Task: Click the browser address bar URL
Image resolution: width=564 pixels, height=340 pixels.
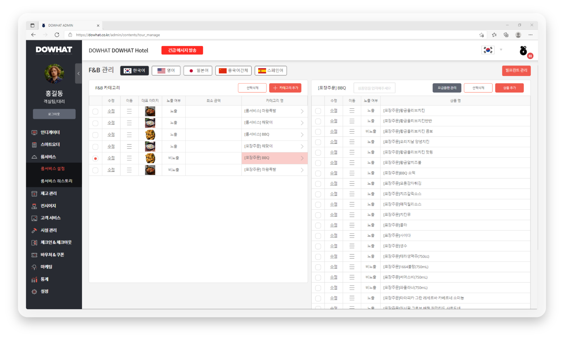Action: [118, 35]
